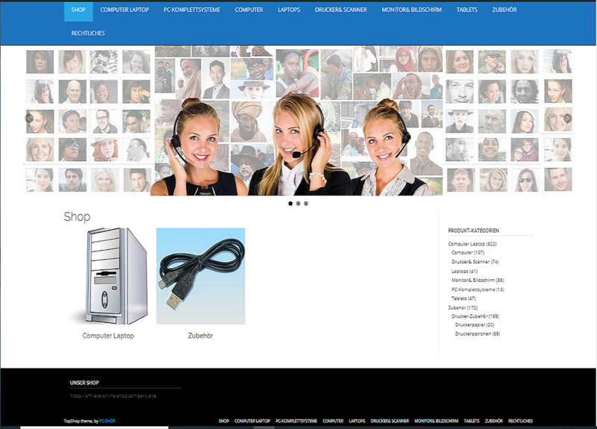Open the USB cable Zubehör image
The height and width of the screenshot is (429, 597).
coord(201,276)
